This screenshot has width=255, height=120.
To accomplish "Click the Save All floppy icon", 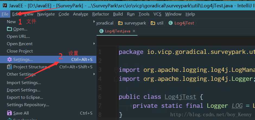I will pos(9,113).
